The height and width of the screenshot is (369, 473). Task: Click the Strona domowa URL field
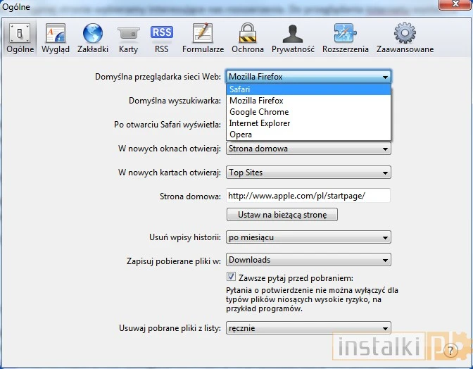308,196
